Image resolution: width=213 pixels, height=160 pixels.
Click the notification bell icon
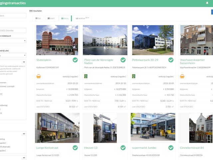207,3
